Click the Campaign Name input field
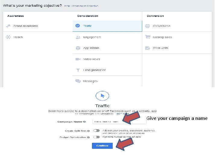The image size is (217, 163). (x=119, y=122)
